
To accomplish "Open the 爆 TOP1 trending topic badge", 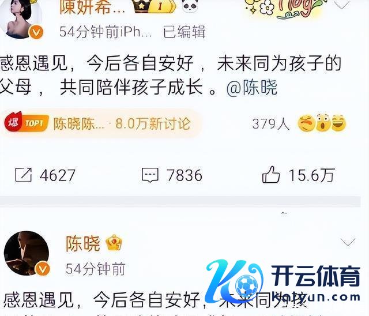I will [x=27, y=122].
